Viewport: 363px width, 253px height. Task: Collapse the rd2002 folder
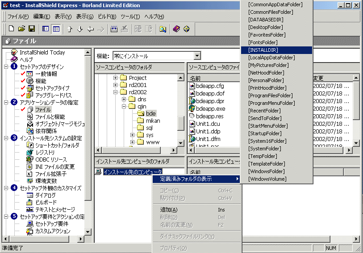click(115, 92)
